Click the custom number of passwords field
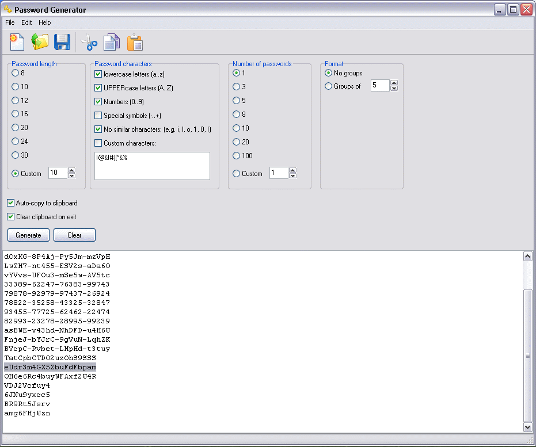The width and height of the screenshot is (536, 447). click(x=279, y=173)
